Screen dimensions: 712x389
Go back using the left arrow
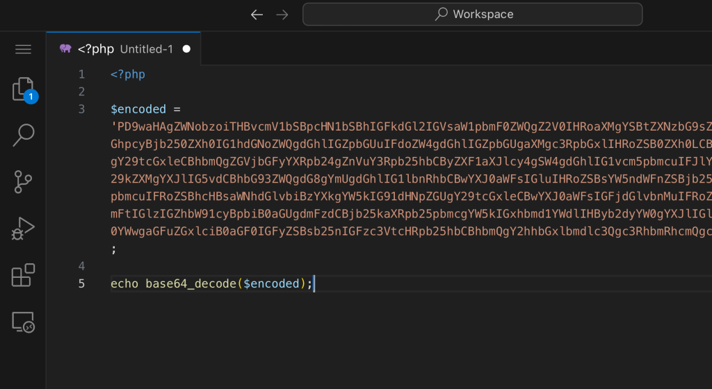pos(257,15)
